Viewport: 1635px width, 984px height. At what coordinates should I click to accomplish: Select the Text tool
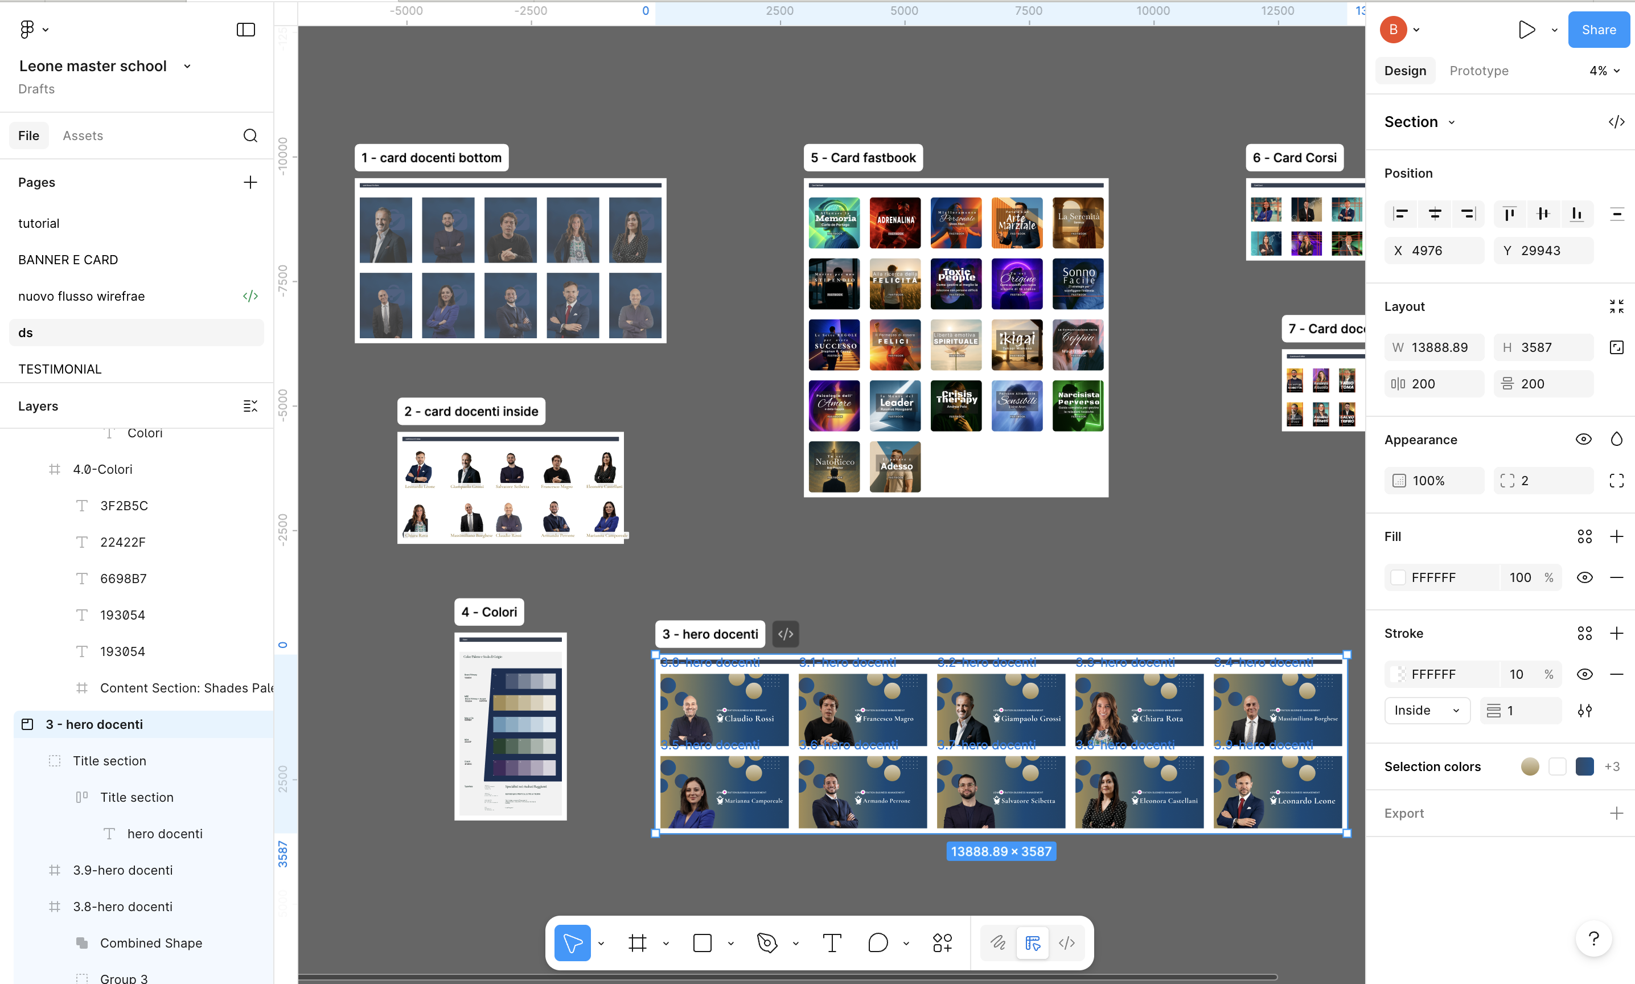click(x=832, y=942)
